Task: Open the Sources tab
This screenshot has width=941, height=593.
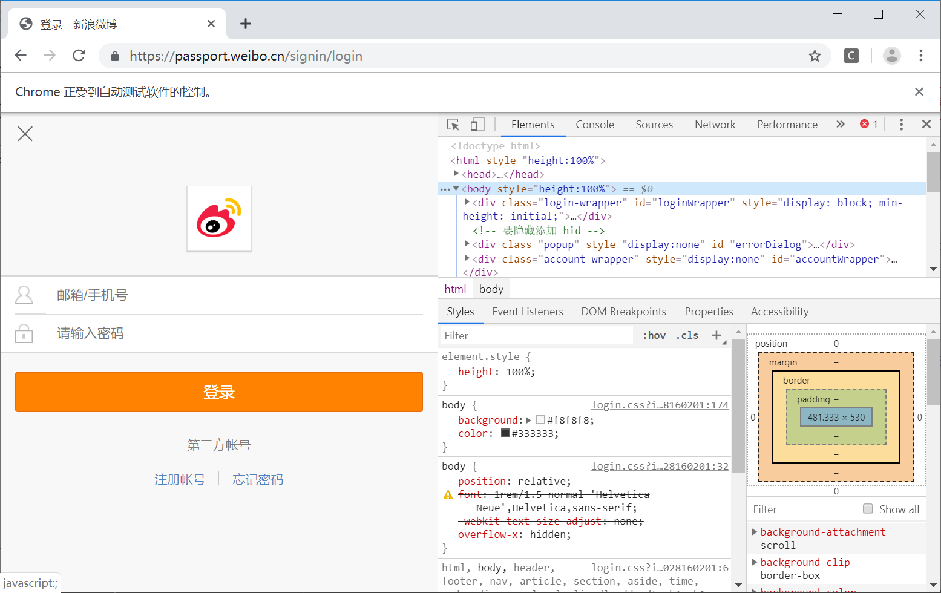Action: (654, 124)
